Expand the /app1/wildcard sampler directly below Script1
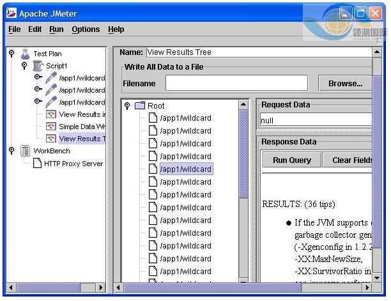 pos(38,77)
